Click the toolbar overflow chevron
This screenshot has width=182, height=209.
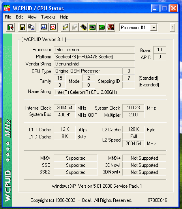[173, 28]
